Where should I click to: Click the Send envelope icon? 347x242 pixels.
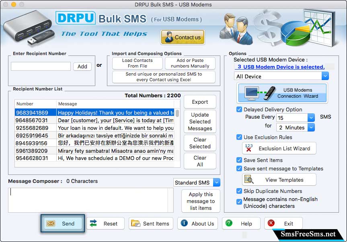click(x=51, y=224)
